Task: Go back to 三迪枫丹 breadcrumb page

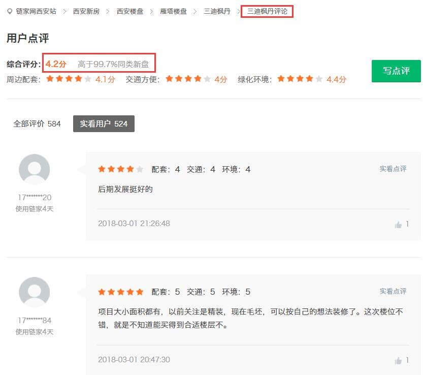Action: [x=217, y=11]
